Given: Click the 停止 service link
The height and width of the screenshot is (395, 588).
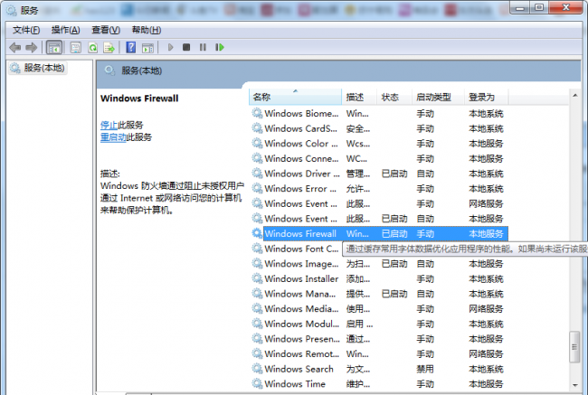Looking at the screenshot, I should [x=109, y=125].
